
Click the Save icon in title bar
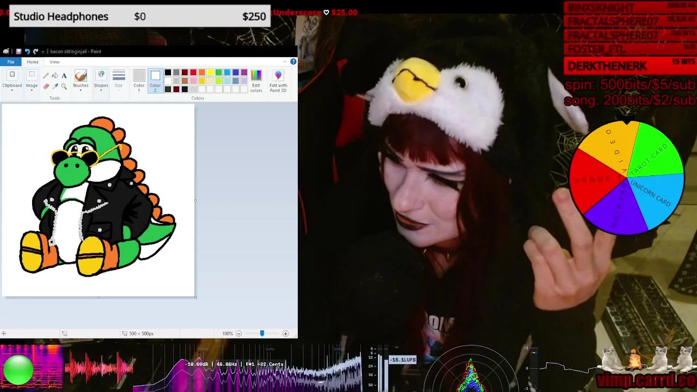click(19, 51)
